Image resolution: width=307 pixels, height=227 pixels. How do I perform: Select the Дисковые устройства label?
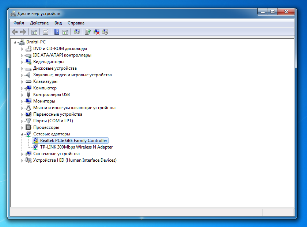55,68
